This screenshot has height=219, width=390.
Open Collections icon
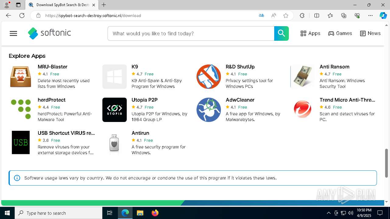pos(344,16)
